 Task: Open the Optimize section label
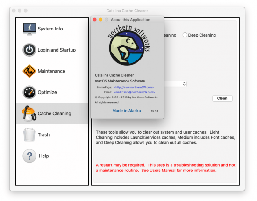(47, 92)
